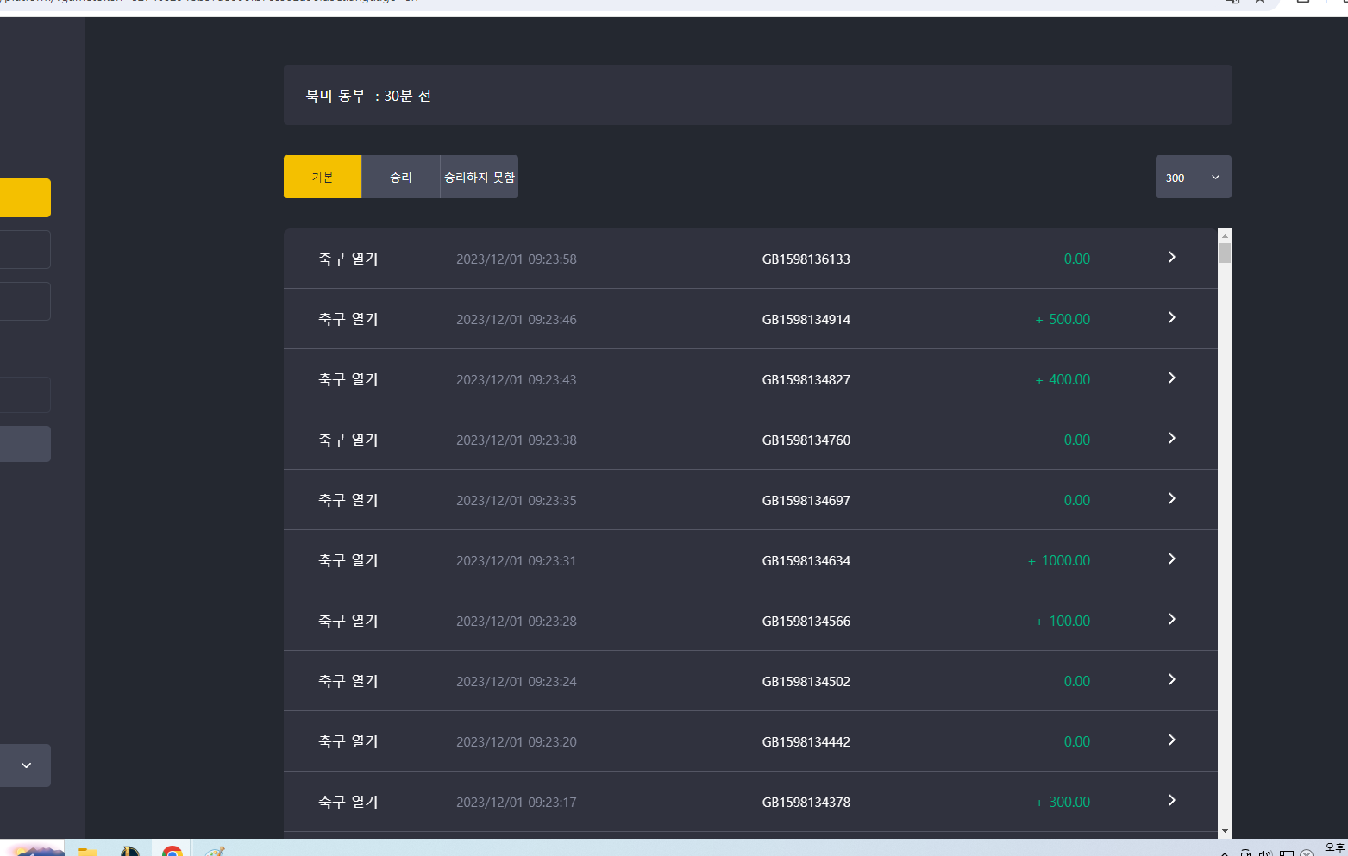
Task: Open Google Chrome in the taskbar
Action: (172, 851)
